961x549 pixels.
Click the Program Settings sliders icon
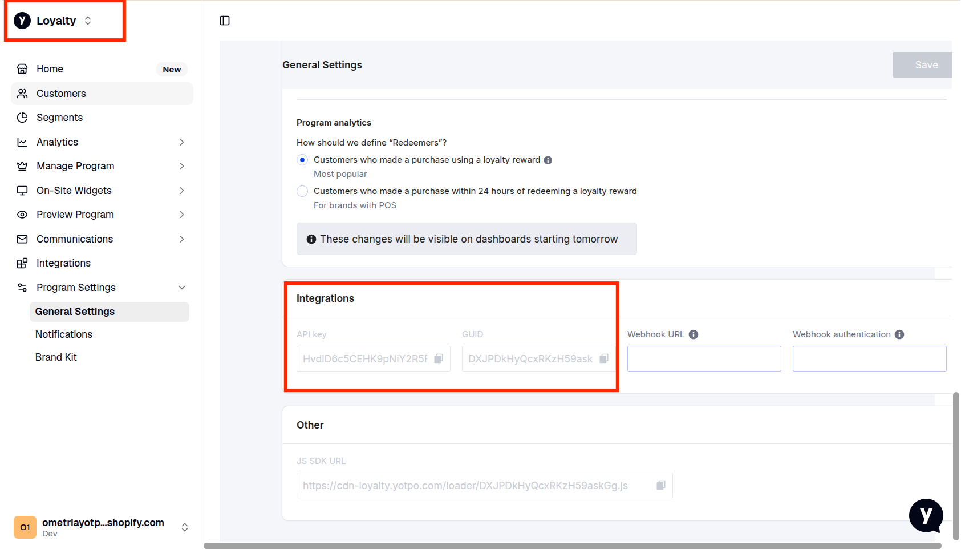(x=22, y=288)
